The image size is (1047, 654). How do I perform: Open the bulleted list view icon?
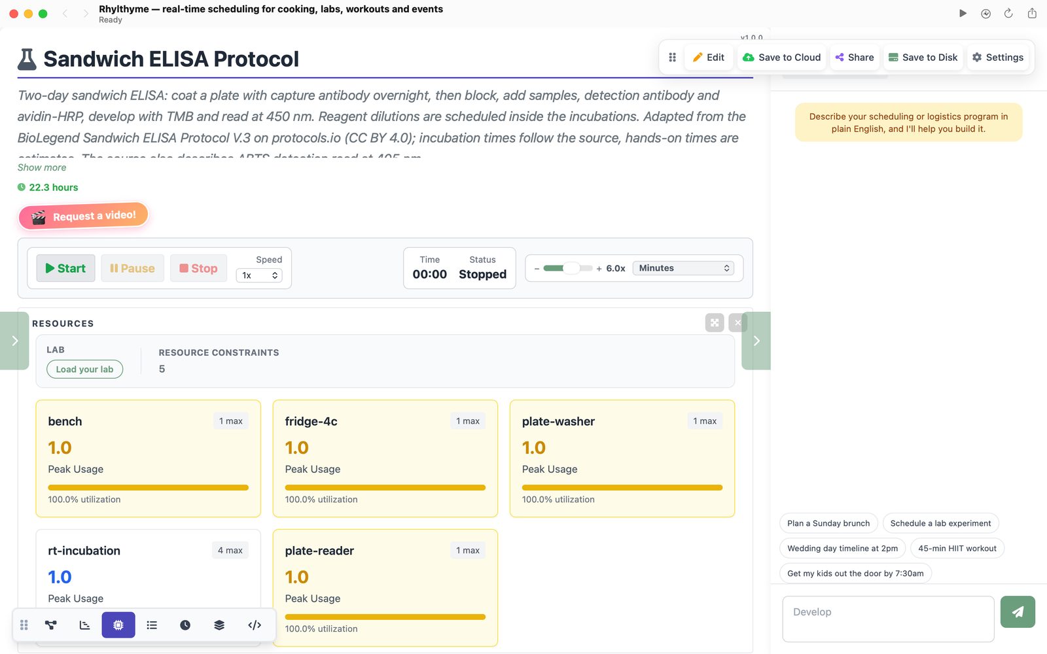[x=152, y=625]
